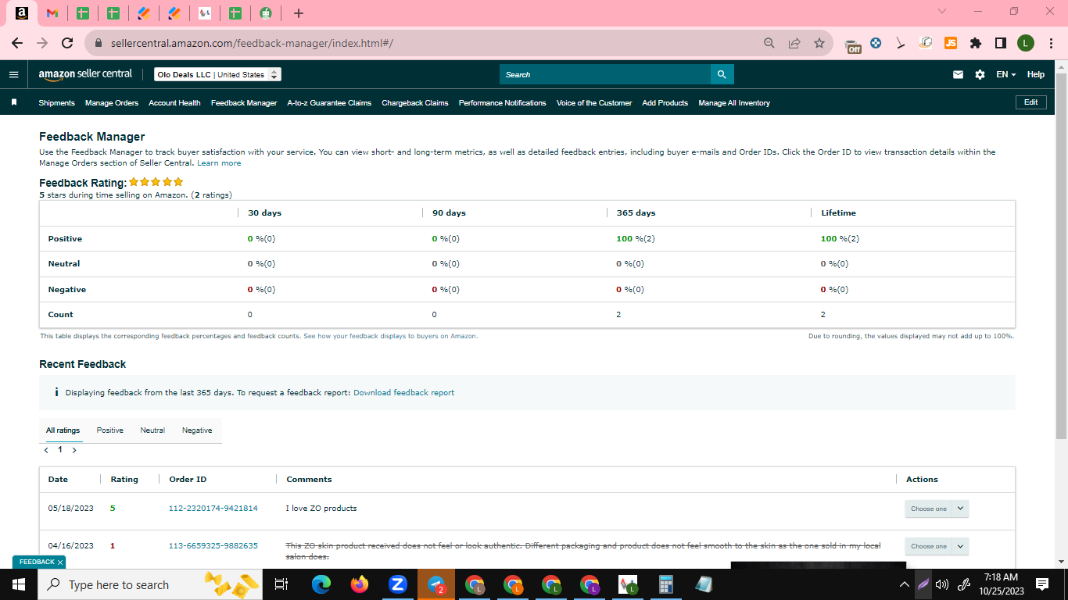Image resolution: width=1068 pixels, height=600 pixels.
Task: Click the share page icon
Action: point(794,43)
